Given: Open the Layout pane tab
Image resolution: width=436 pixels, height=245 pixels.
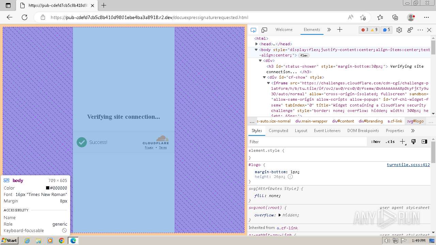Looking at the screenshot, I should tap(301, 131).
